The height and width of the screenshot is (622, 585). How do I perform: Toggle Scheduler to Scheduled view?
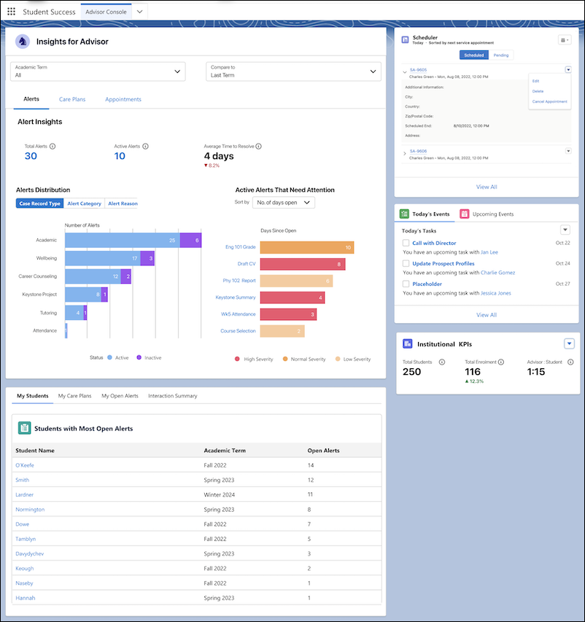474,55
